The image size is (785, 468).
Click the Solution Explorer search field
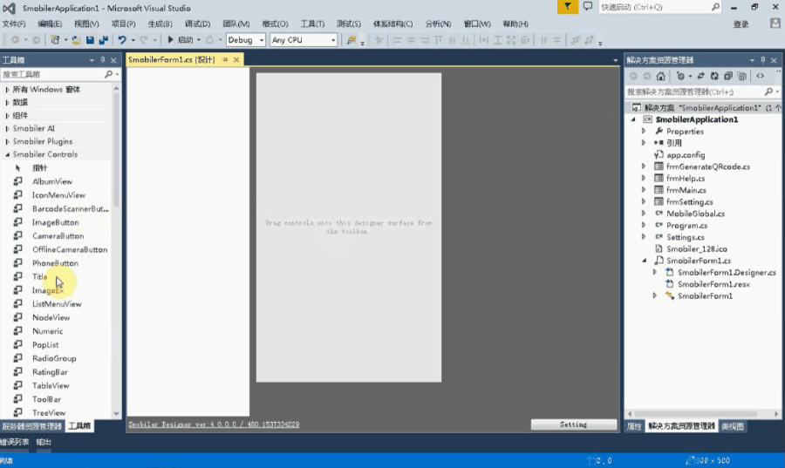tap(694, 92)
